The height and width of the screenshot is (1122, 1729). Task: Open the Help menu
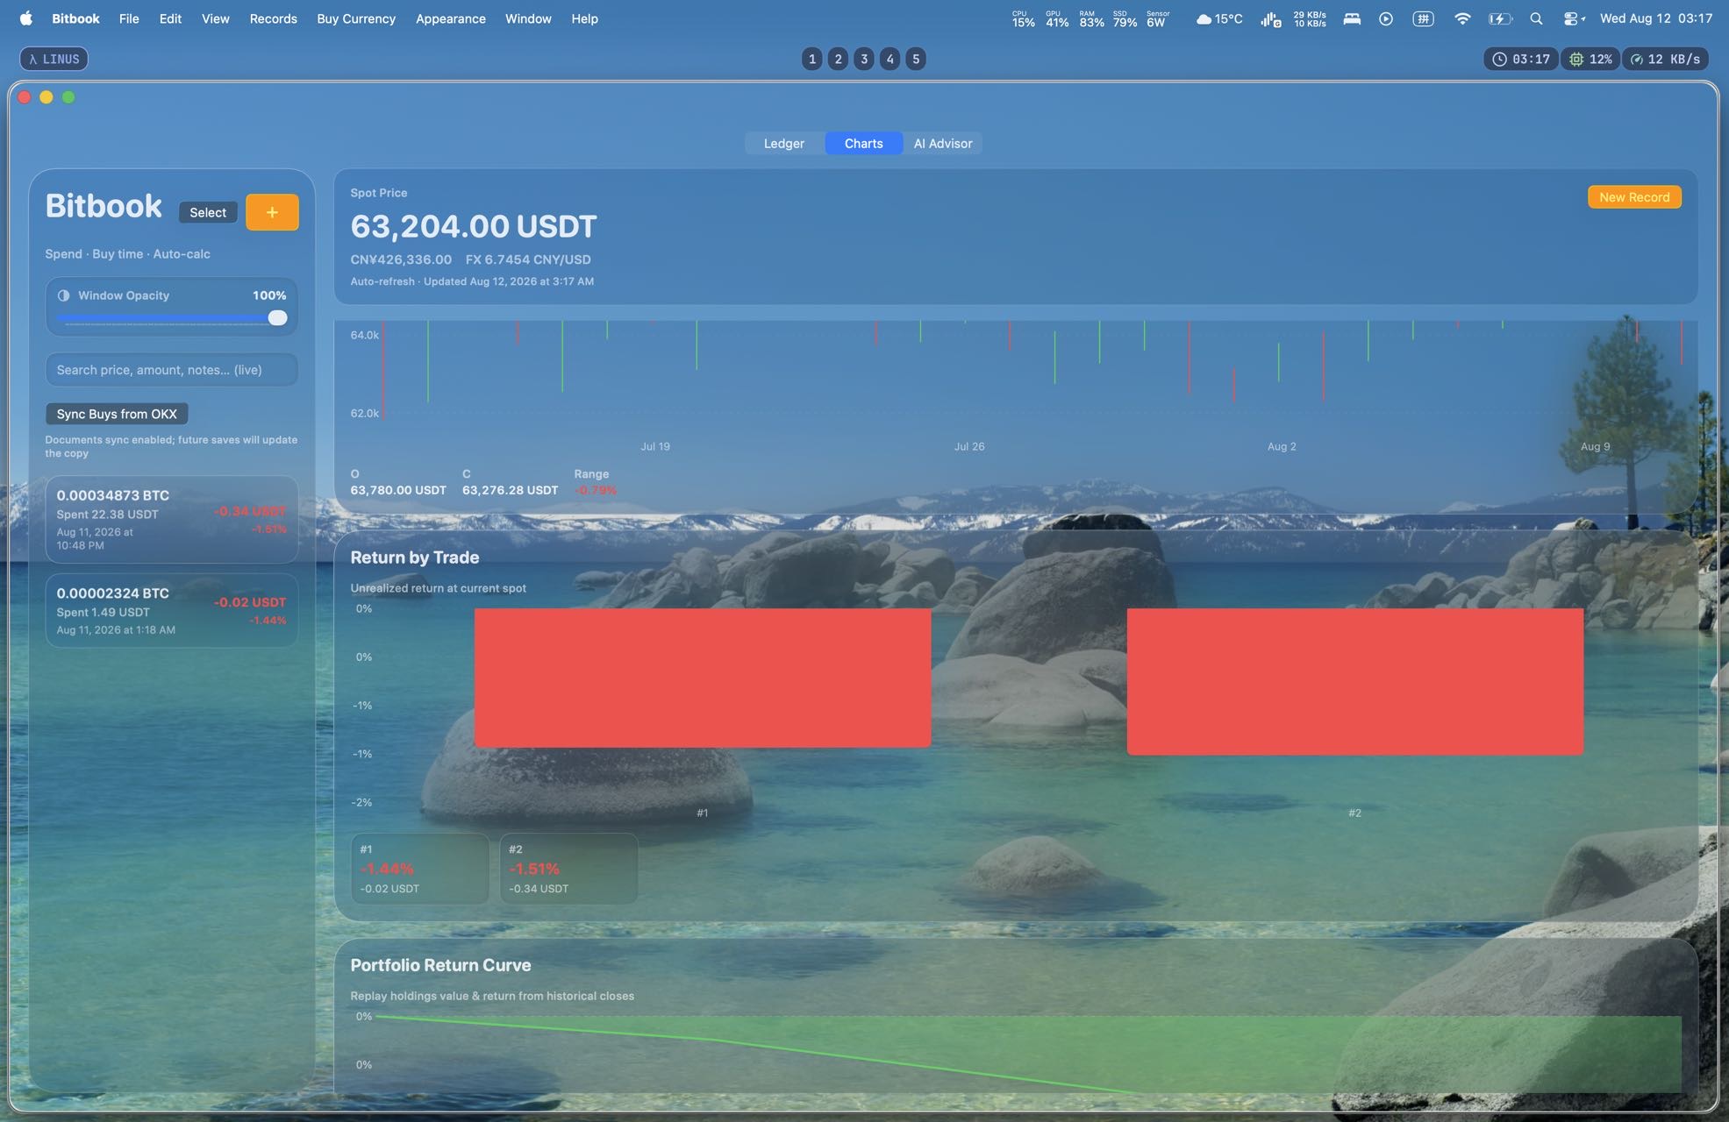(x=584, y=18)
